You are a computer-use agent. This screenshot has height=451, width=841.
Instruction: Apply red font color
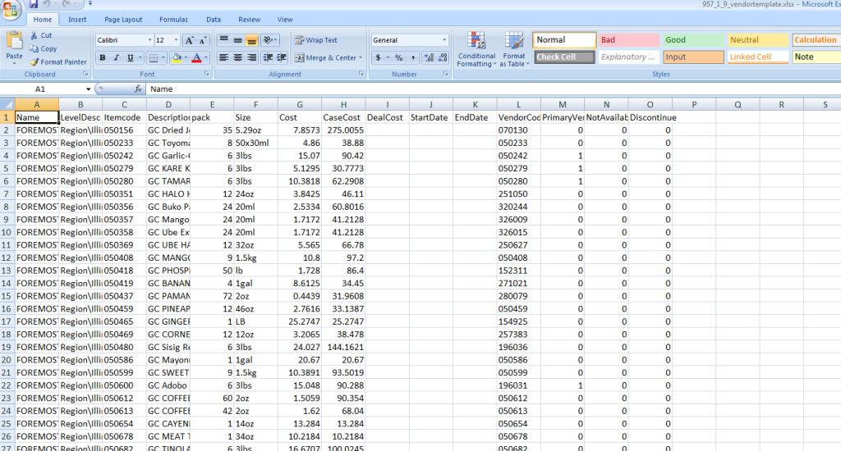pos(196,58)
